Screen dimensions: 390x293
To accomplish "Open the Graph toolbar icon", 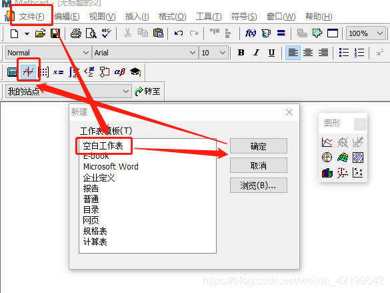I will coord(29,72).
